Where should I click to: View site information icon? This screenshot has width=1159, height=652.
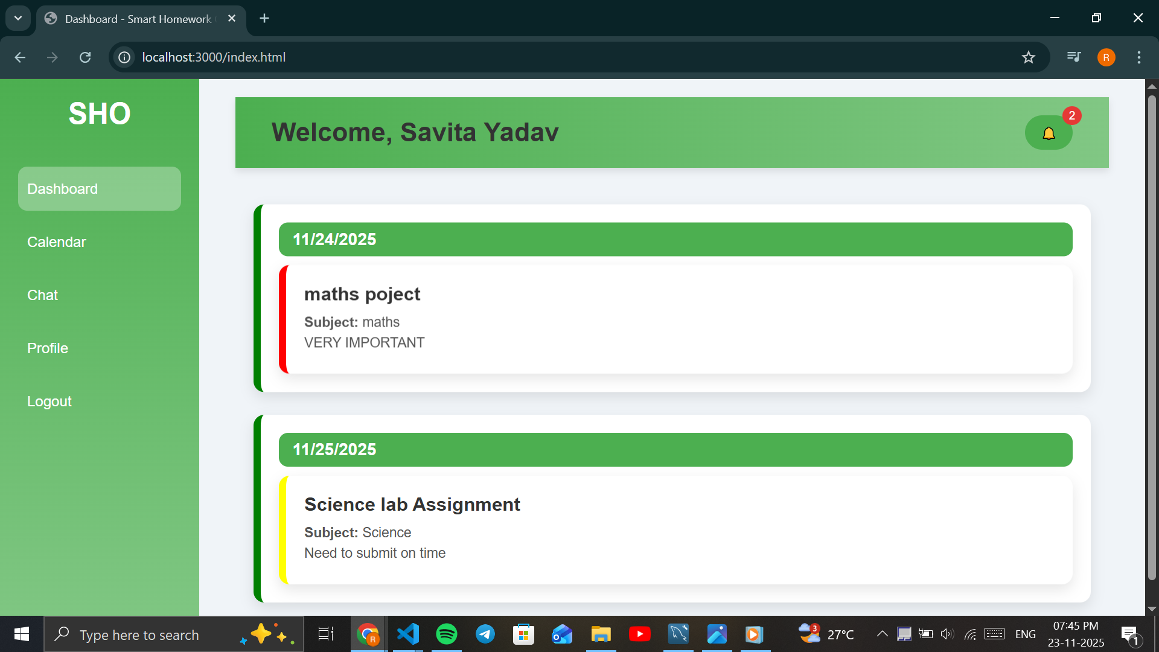(x=124, y=57)
